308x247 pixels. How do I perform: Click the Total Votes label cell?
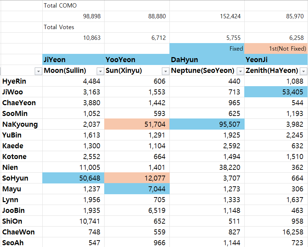click(x=73, y=27)
